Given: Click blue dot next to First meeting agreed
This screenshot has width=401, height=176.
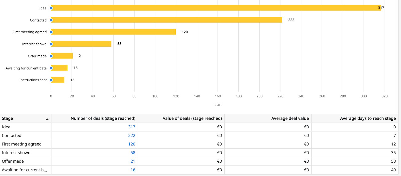Looking at the screenshot, I should [x=51, y=32].
